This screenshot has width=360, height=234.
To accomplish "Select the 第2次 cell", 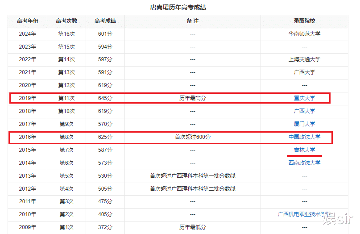I will [x=66, y=214].
